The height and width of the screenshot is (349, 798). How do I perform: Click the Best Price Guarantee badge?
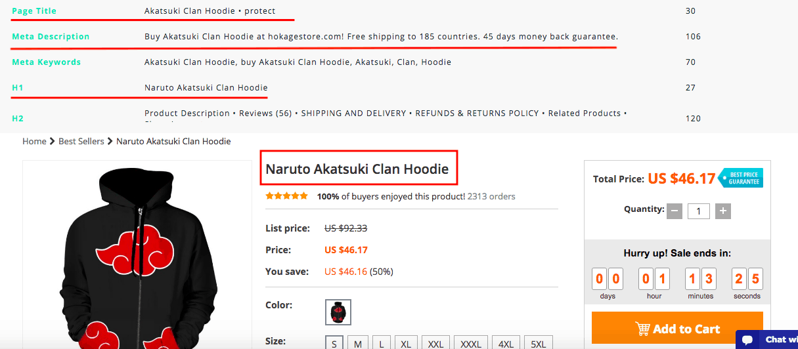click(x=742, y=178)
